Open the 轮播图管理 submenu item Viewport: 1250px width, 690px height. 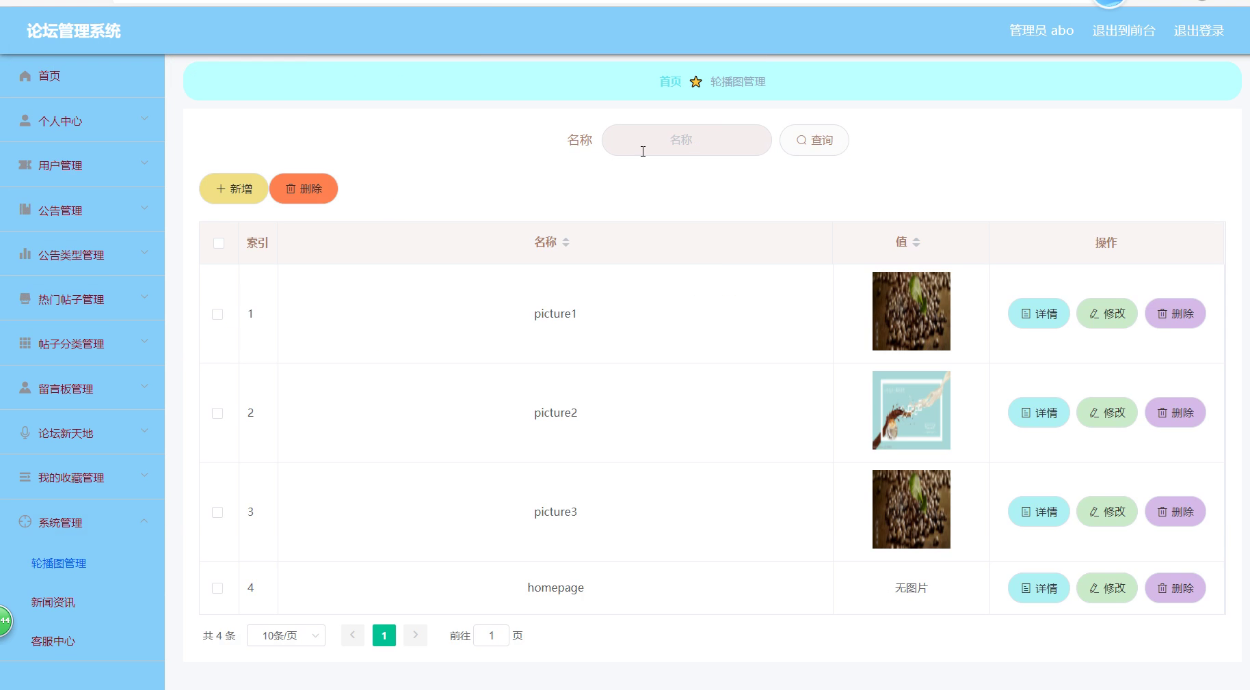pos(59,564)
